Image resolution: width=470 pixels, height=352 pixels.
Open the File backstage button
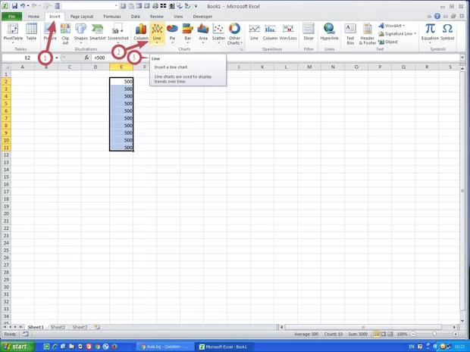[11, 16]
